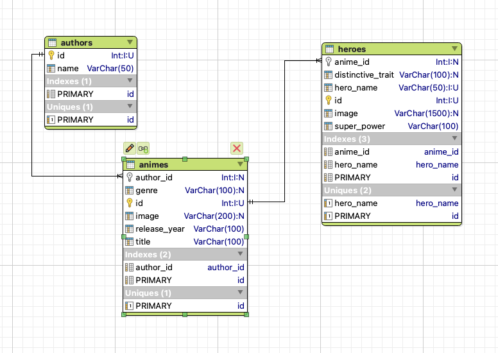Screen dimensions: 498x353
Task: Click the foreign key icon of animes author_id column
Action: (129, 177)
